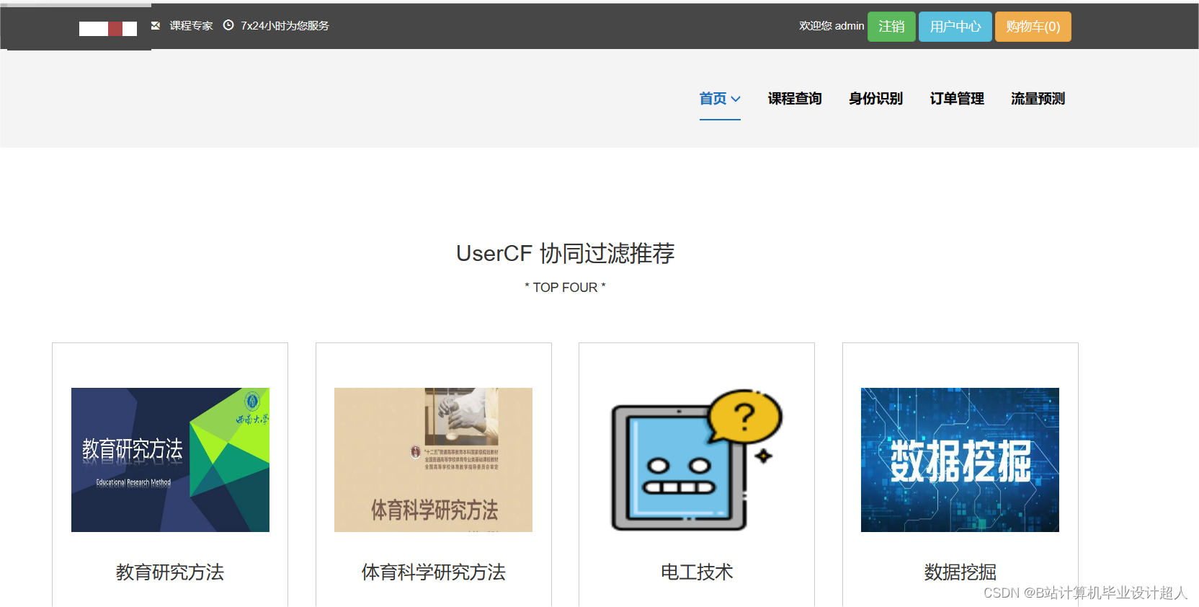Open the 购物车(0) shopping cart
This screenshot has height=607, width=1199.
pyautogui.click(x=1033, y=27)
